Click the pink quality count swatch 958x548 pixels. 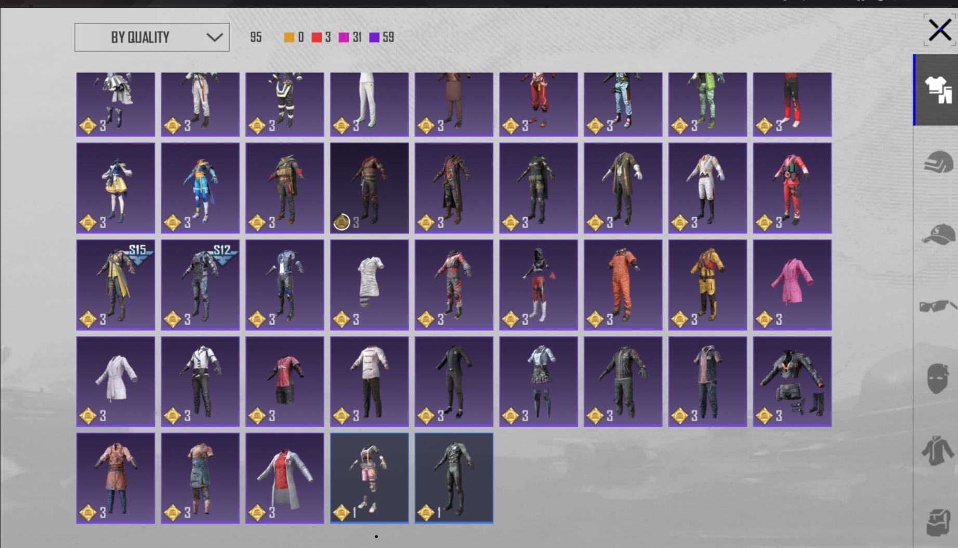pos(344,37)
